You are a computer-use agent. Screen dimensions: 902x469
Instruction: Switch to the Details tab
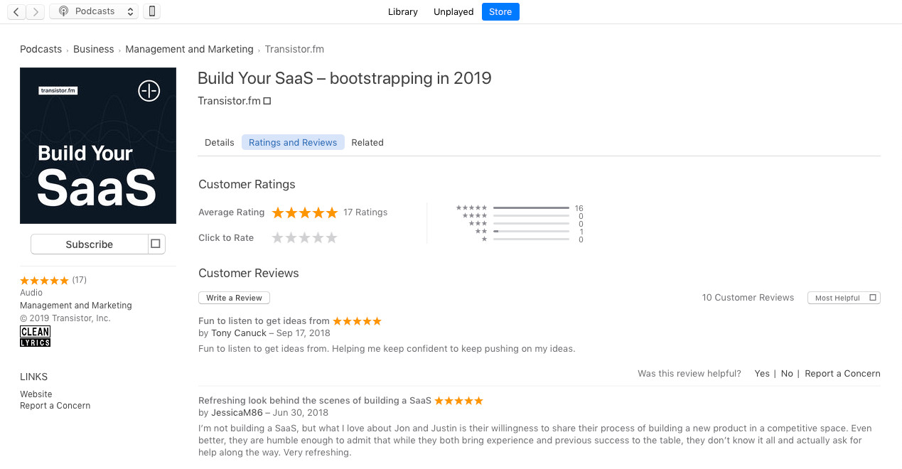coord(219,142)
